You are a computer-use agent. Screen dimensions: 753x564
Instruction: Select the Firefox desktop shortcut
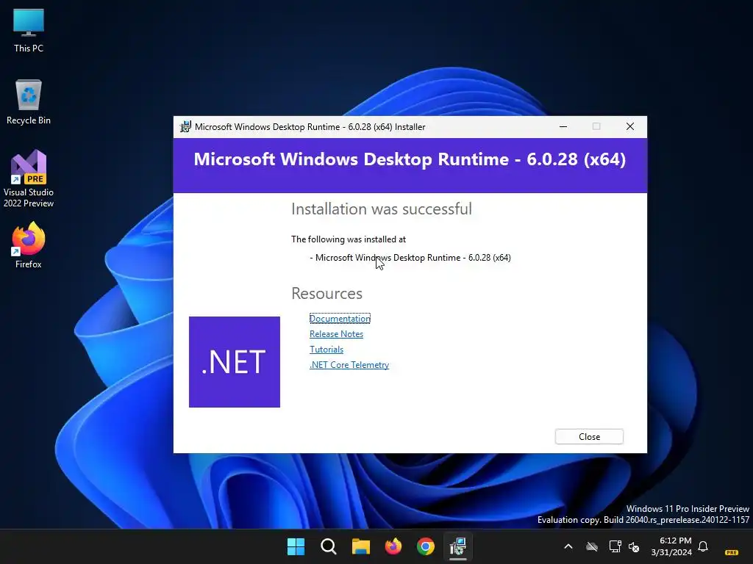(29, 245)
